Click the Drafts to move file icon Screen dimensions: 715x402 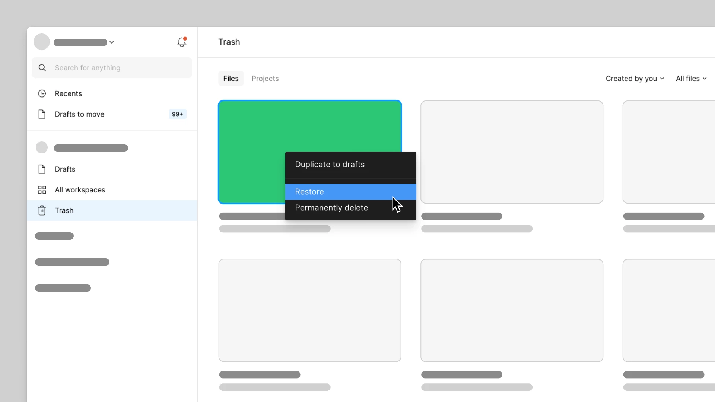tap(42, 114)
